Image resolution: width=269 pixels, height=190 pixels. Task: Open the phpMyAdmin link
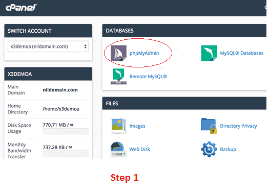(x=144, y=53)
